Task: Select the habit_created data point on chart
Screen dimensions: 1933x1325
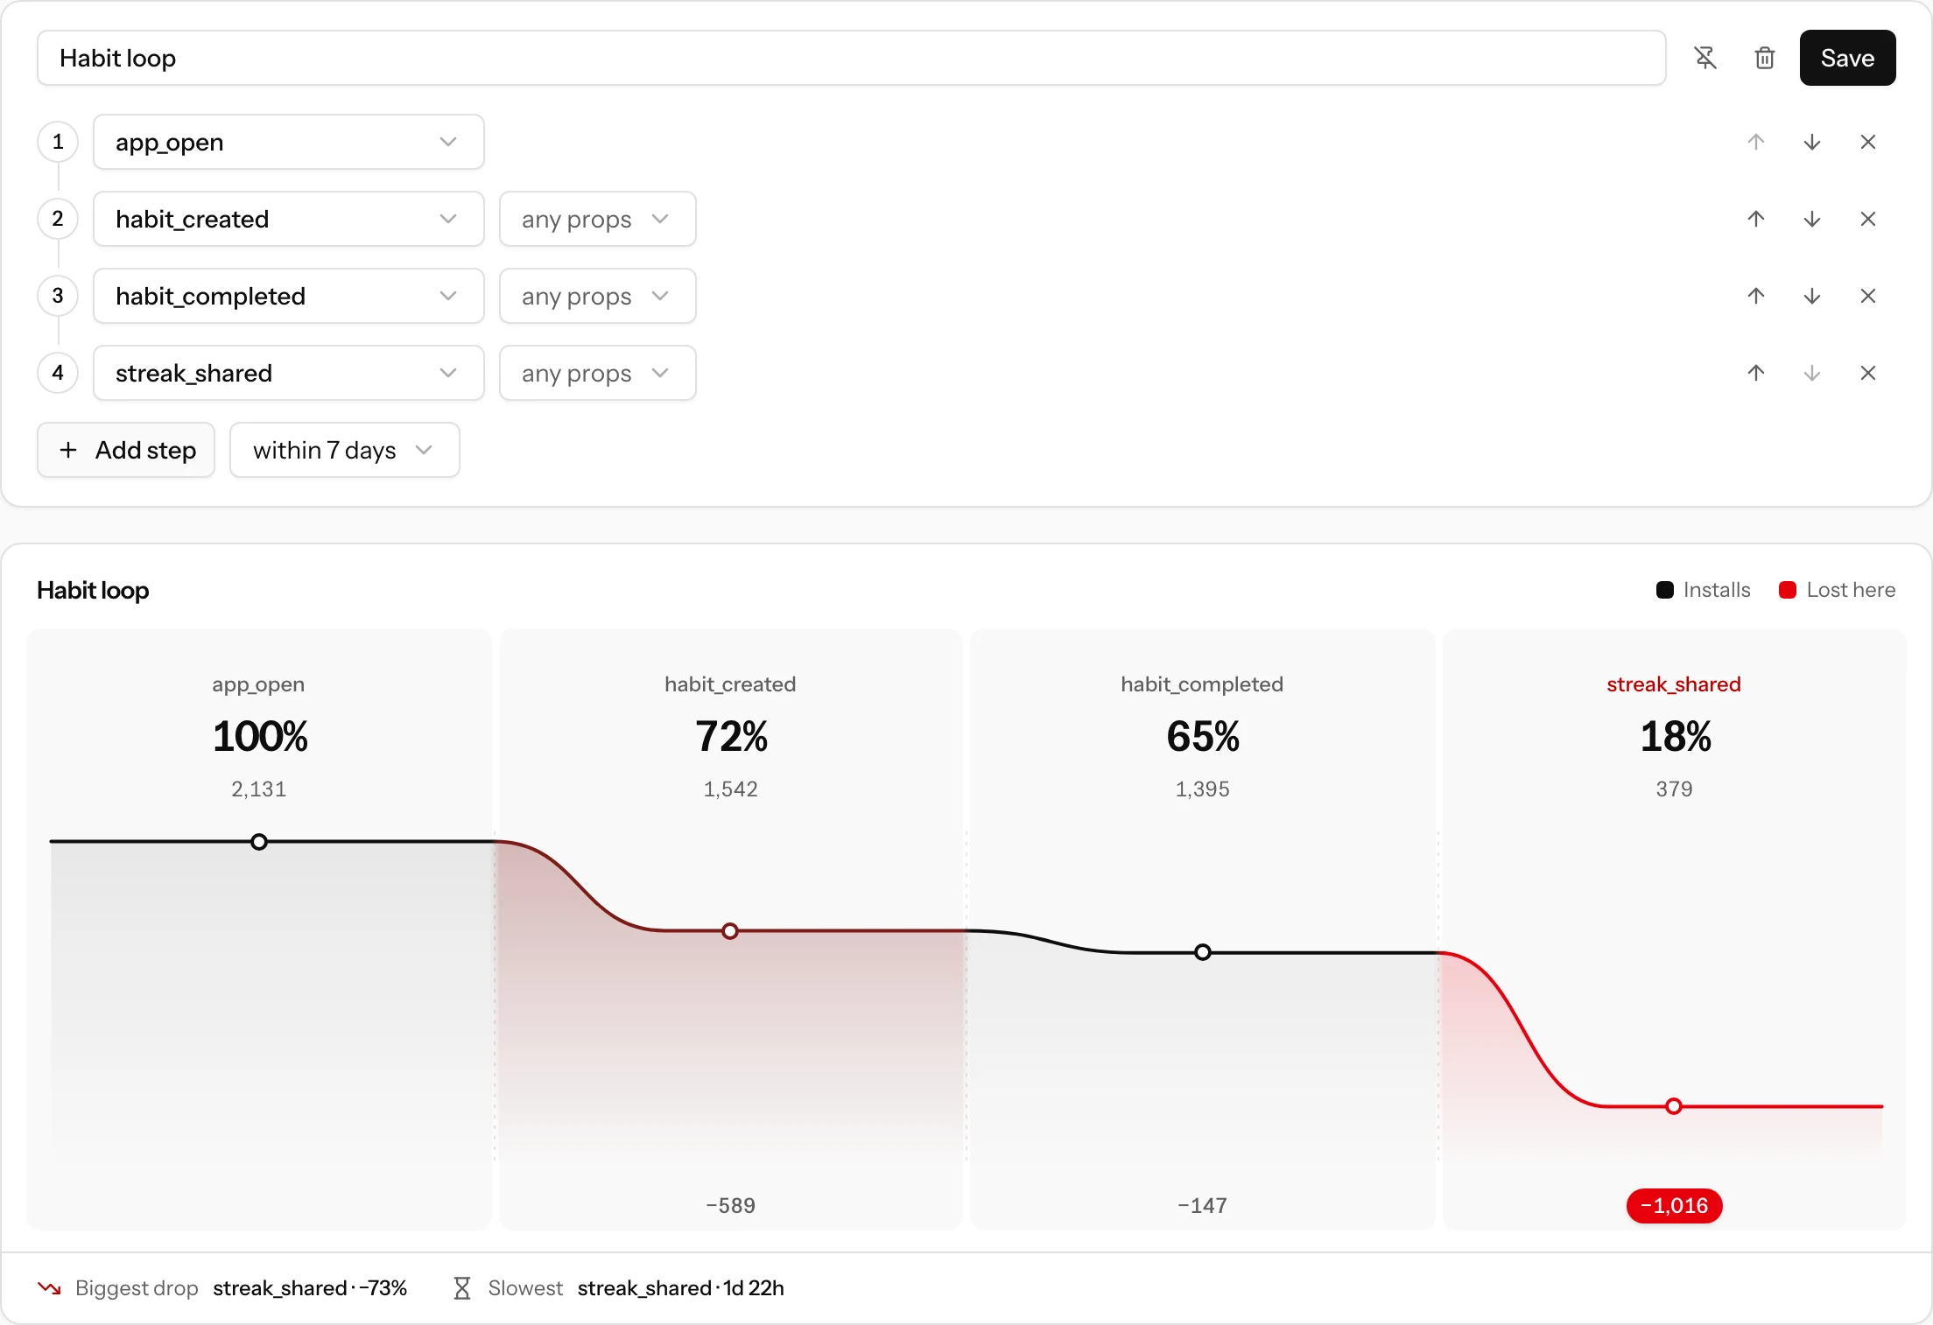Action: 730,931
